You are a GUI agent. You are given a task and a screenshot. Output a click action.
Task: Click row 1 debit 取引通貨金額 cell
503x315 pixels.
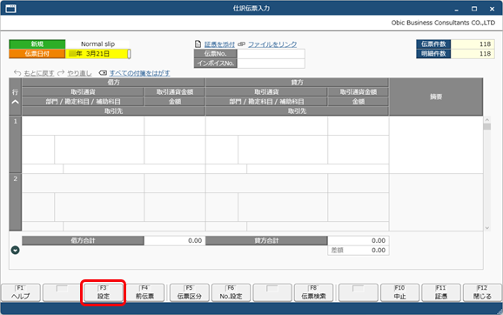175,126
